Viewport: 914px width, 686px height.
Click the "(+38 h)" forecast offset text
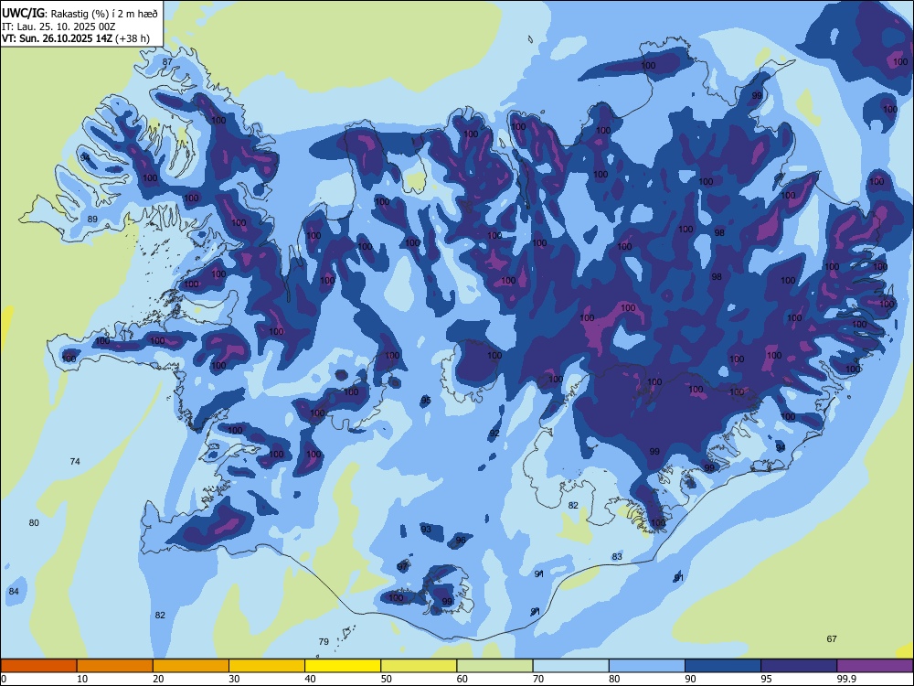pyautogui.click(x=133, y=38)
